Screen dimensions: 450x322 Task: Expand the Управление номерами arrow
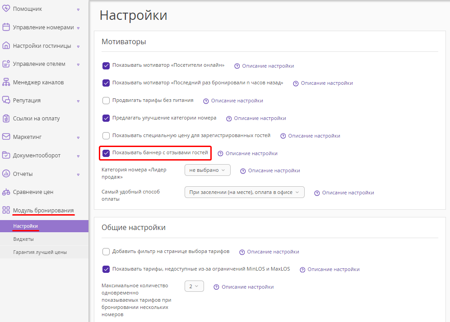tap(78, 28)
